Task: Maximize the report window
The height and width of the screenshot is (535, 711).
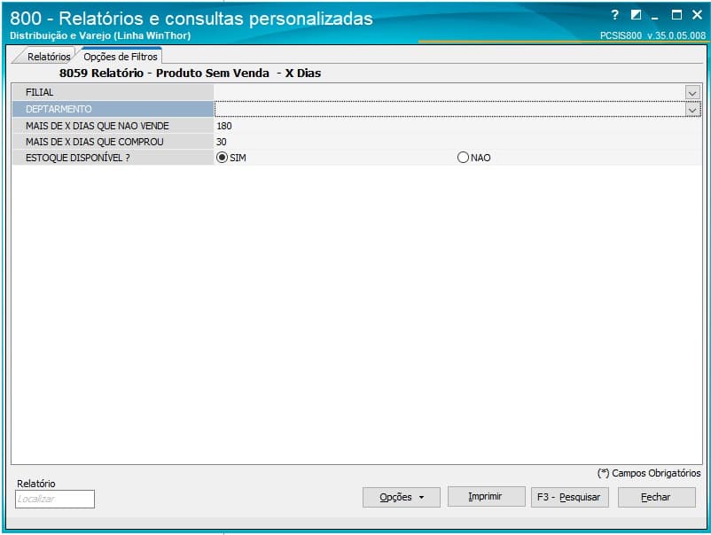Action: pos(676,15)
